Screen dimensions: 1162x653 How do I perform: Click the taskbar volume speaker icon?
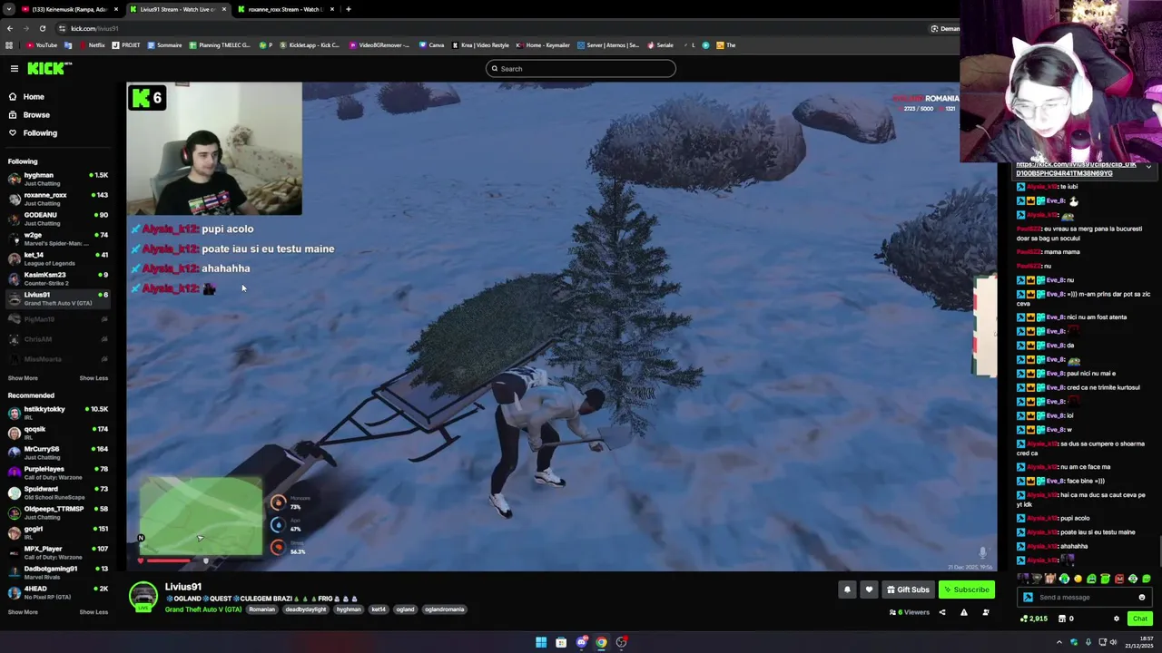coord(1113,642)
